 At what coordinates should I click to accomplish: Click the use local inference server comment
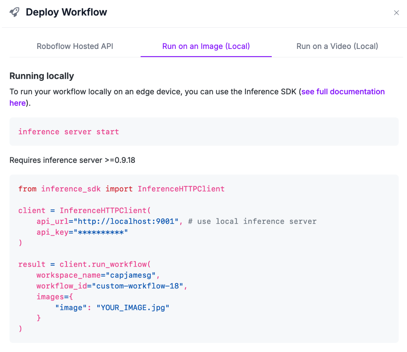point(252,221)
